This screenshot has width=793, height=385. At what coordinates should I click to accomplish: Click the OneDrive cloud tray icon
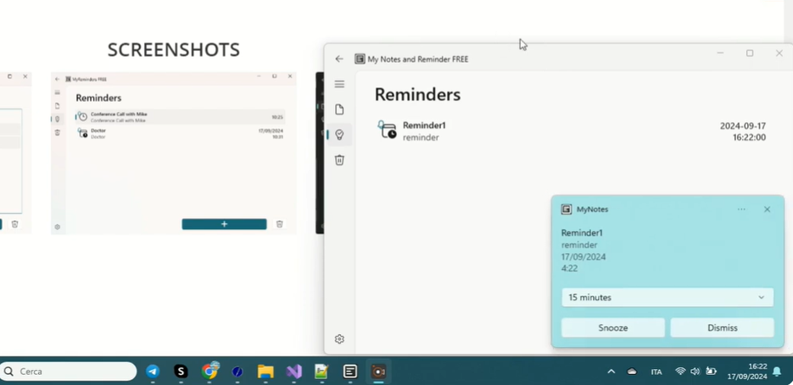(x=632, y=371)
